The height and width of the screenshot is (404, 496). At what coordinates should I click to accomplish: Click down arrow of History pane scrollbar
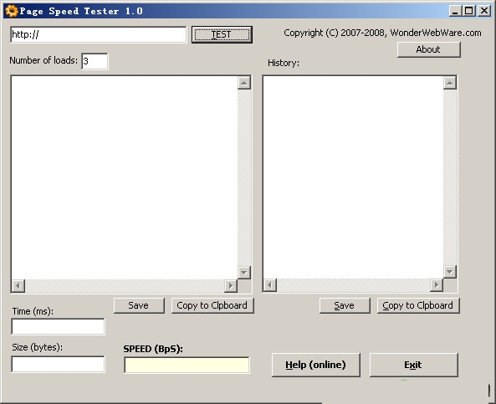click(449, 272)
